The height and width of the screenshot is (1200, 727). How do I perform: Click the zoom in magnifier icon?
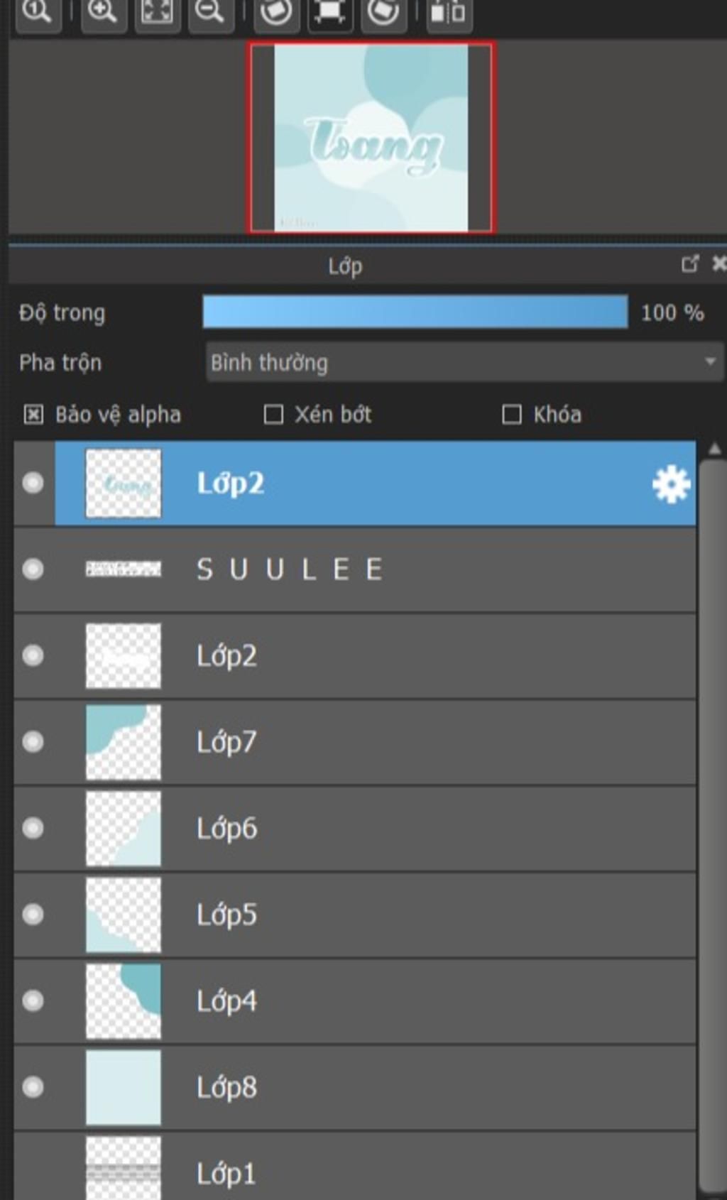pos(104,11)
